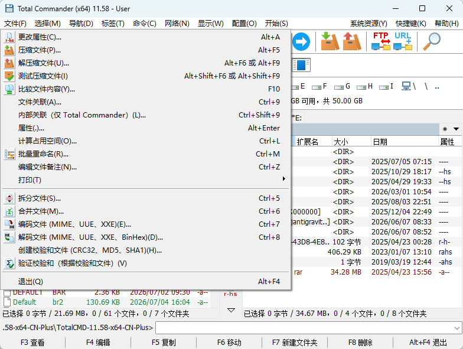Expand the 打印(T) submenu arrow
463x349 pixels.
[x=283, y=178]
